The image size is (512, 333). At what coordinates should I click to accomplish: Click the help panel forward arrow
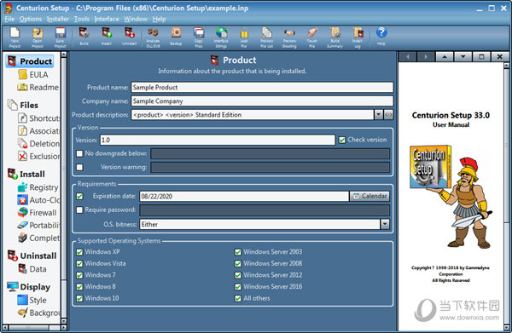click(x=426, y=57)
